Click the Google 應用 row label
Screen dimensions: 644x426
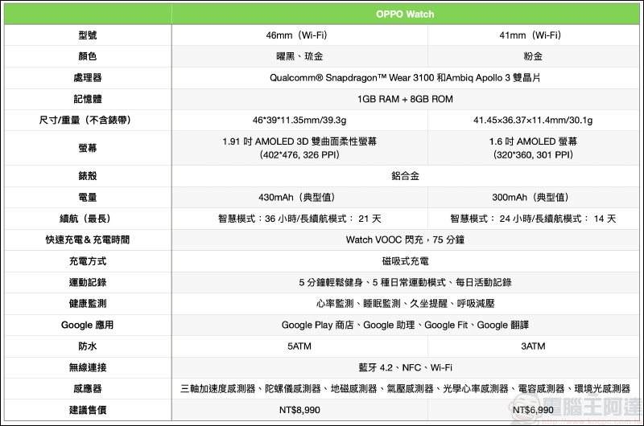[88, 325]
